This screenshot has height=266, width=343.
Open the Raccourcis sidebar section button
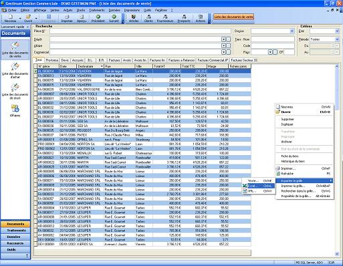click(x=15, y=243)
